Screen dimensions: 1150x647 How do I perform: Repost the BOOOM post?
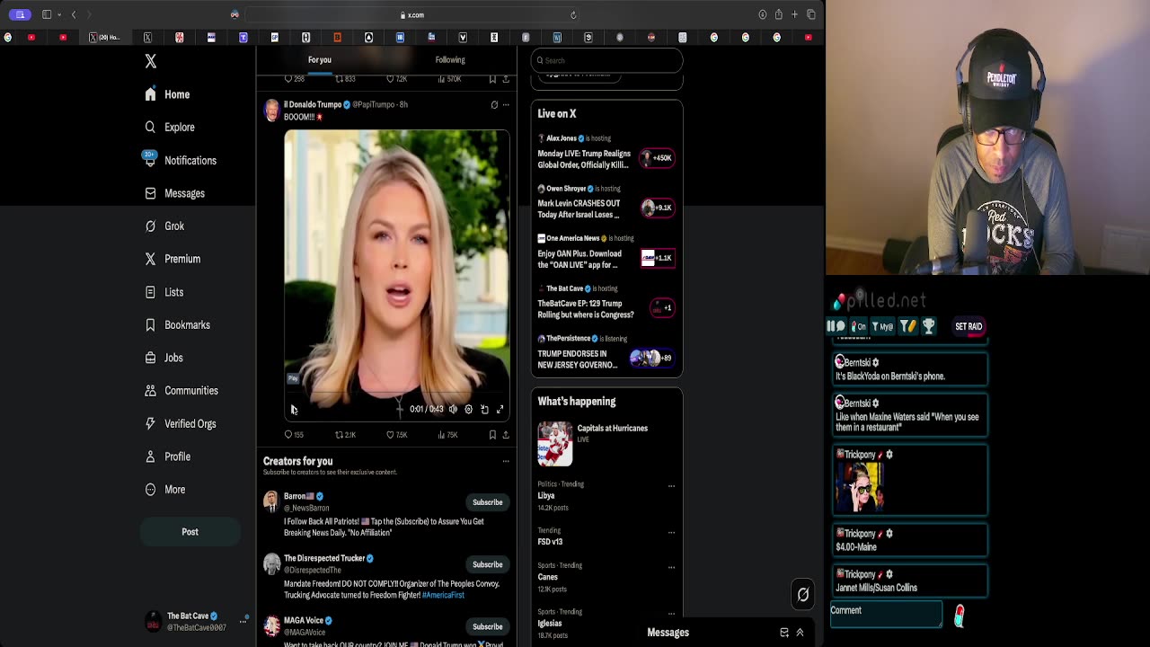coord(345,435)
